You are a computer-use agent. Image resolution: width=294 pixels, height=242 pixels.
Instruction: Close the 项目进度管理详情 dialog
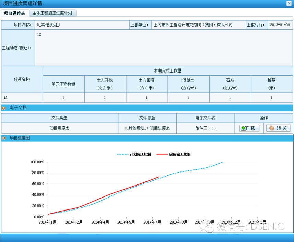click(289, 3)
